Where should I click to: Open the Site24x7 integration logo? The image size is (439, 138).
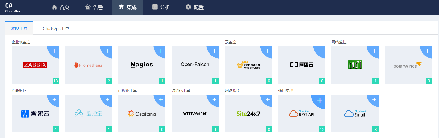(248, 114)
